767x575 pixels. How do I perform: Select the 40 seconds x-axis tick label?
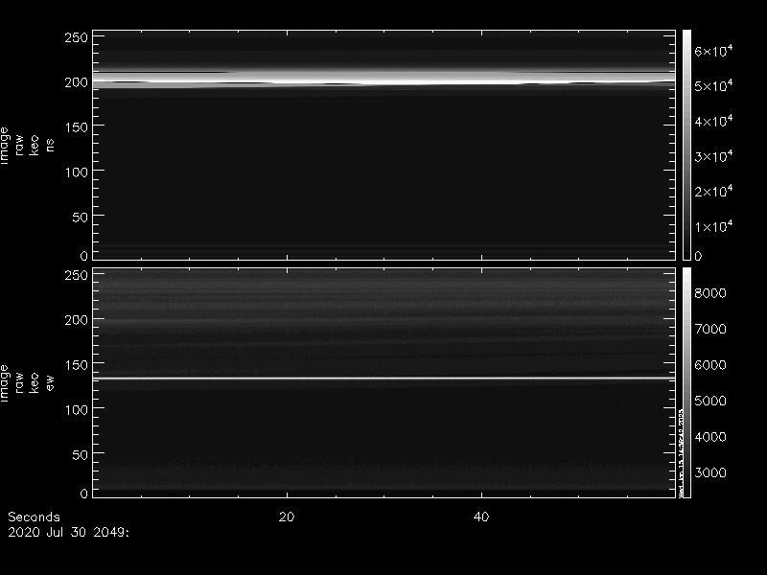pyautogui.click(x=482, y=517)
